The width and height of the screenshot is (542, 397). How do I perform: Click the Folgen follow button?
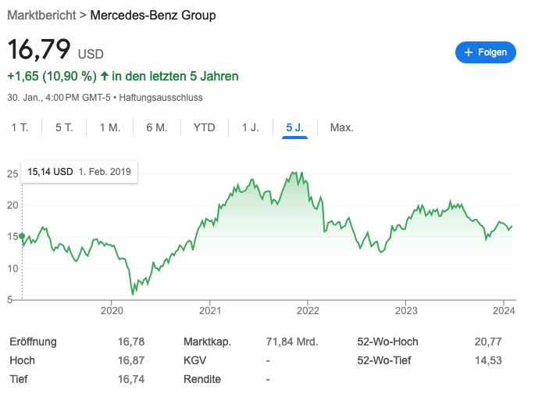tap(485, 52)
